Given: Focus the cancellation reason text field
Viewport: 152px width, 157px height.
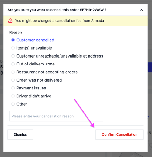Looking at the screenshot, I should tap(56, 116).
